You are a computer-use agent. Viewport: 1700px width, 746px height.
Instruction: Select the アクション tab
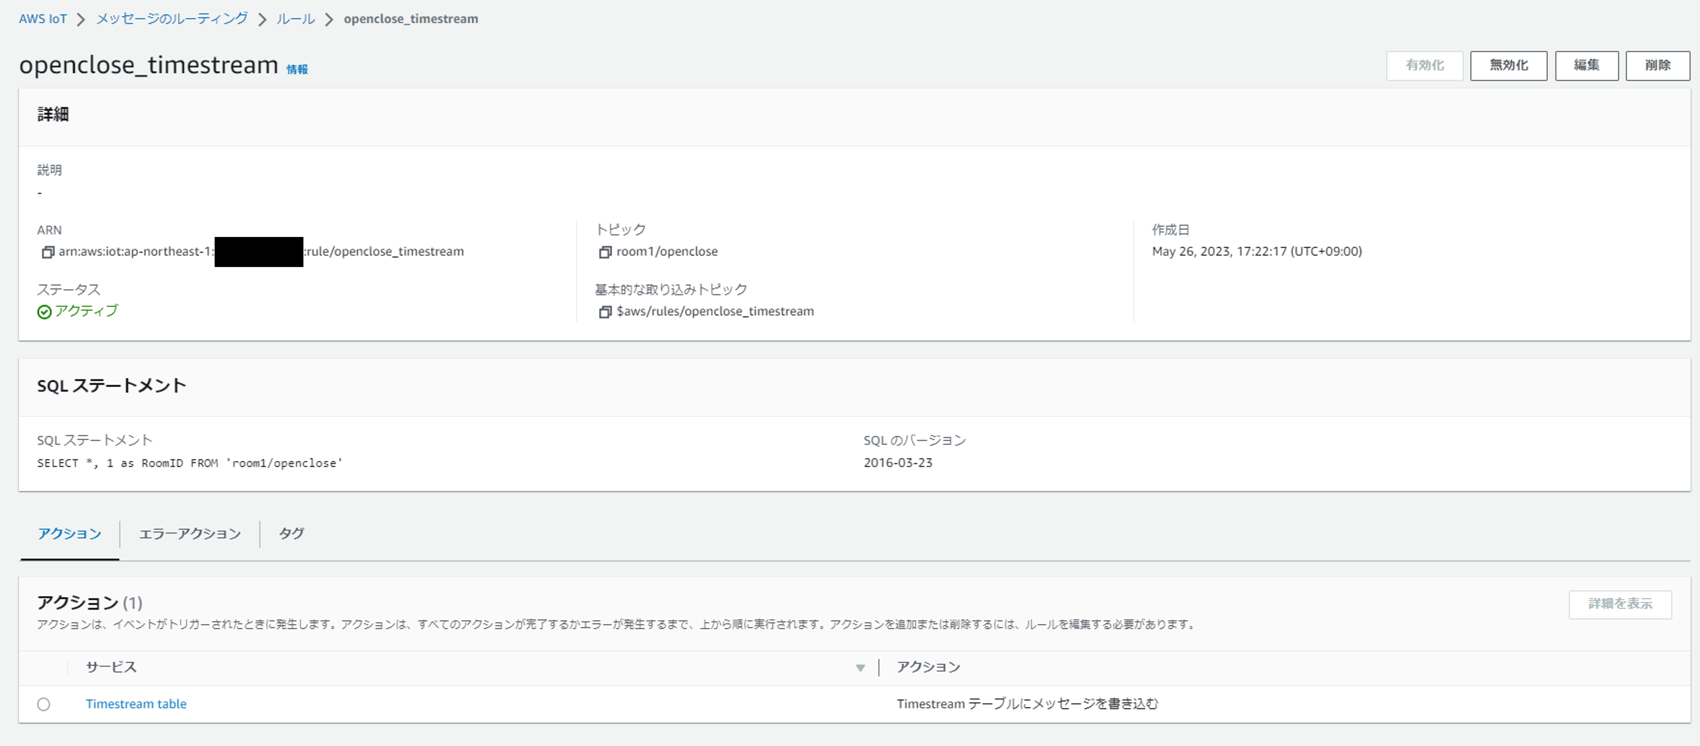pyautogui.click(x=69, y=534)
